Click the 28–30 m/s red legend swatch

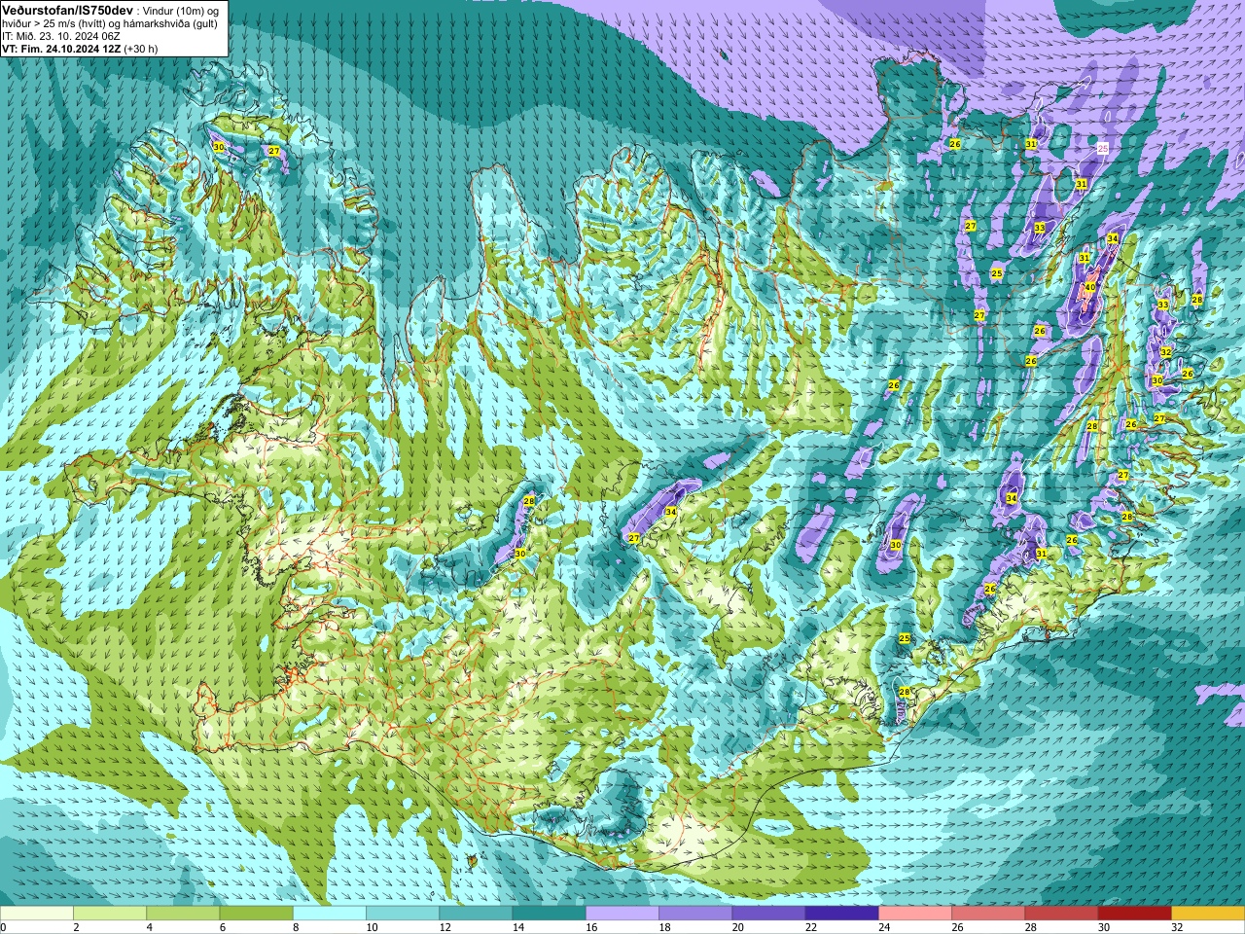(x=1062, y=913)
